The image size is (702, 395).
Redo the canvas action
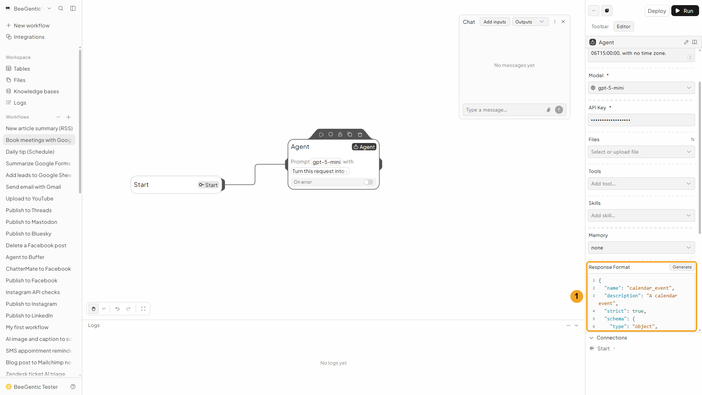pyautogui.click(x=128, y=309)
